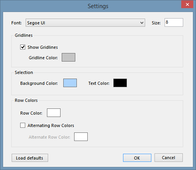This screenshot has height=170, width=196.
Task: Open the light blue Selection Background Color swatch
Action: tap(70, 83)
